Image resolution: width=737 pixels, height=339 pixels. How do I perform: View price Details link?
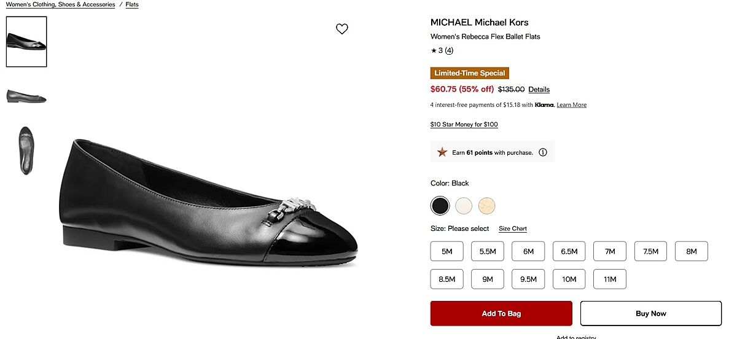pyautogui.click(x=539, y=90)
